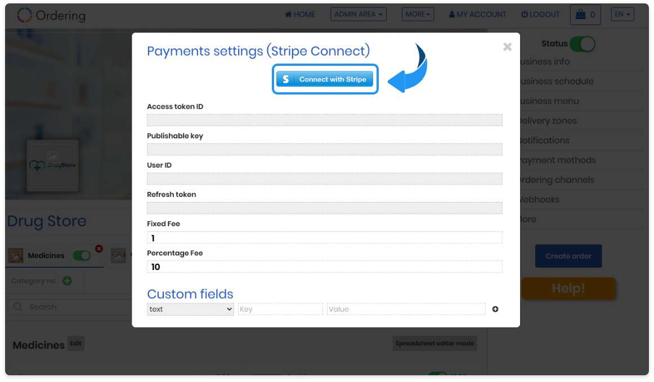654x382 pixels.
Task: Remove Medicines category with red X
Action: click(x=99, y=249)
